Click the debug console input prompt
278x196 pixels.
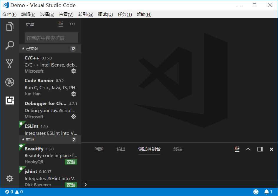179,185
